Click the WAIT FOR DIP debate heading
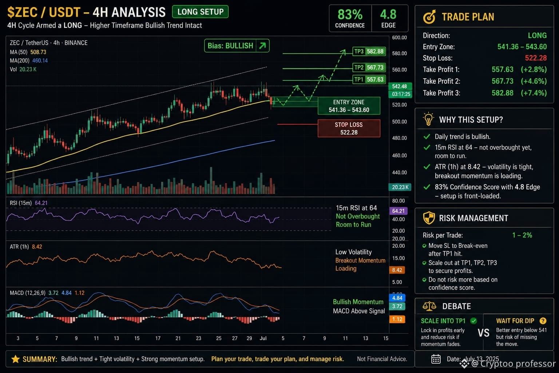 515,321
